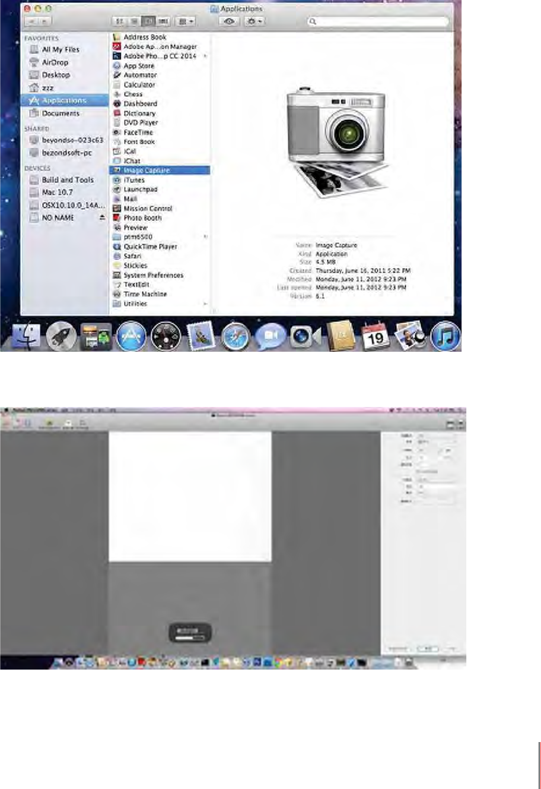This screenshot has height=789, width=541.
Task: Click the scanning progress bar overlay
Action: pos(190,633)
